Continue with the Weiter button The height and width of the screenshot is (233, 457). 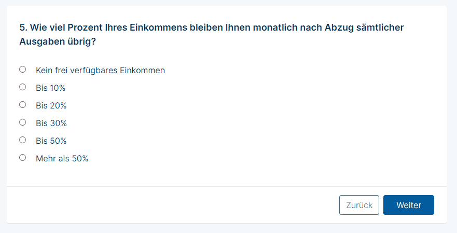tap(409, 205)
